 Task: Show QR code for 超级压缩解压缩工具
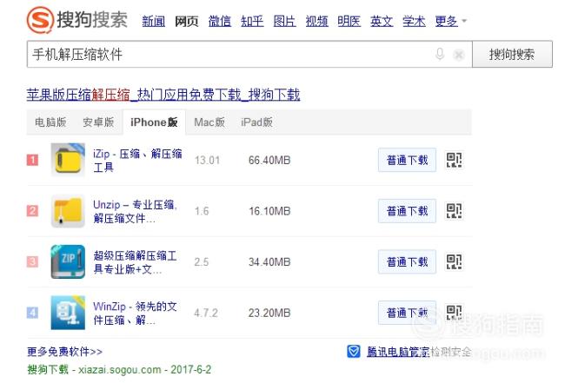(454, 261)
